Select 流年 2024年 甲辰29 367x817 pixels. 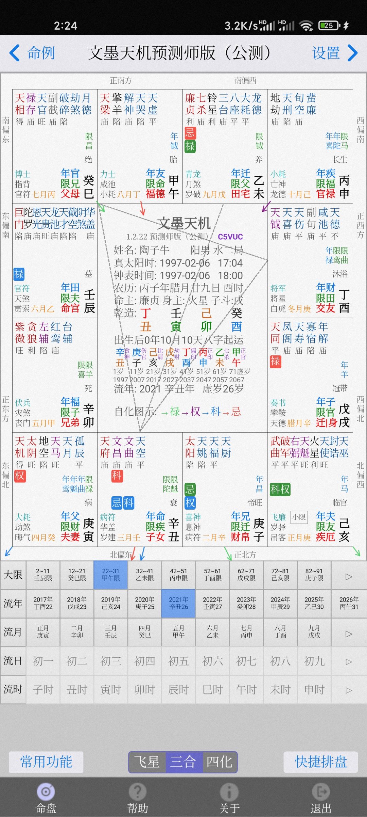click(x=280, y=603)
